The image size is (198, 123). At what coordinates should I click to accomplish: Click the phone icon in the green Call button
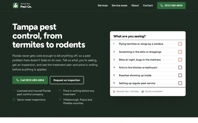tap(18, 80)
